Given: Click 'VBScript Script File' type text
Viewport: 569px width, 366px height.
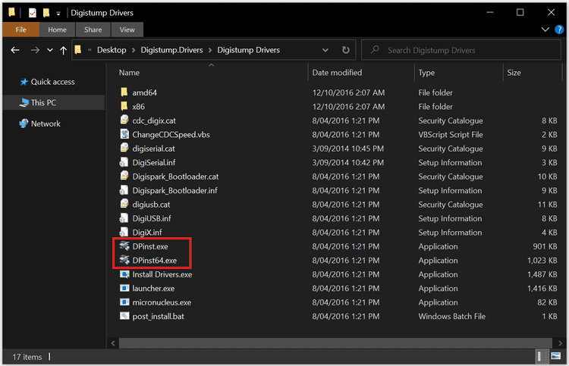Looking at the screenshot, I should 451,134.
